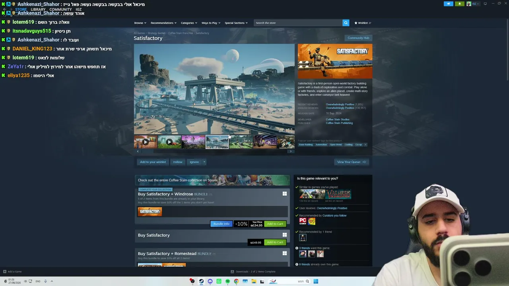
Task: Open WhatsApp from the taskbar
Action: tap(219, 281)
